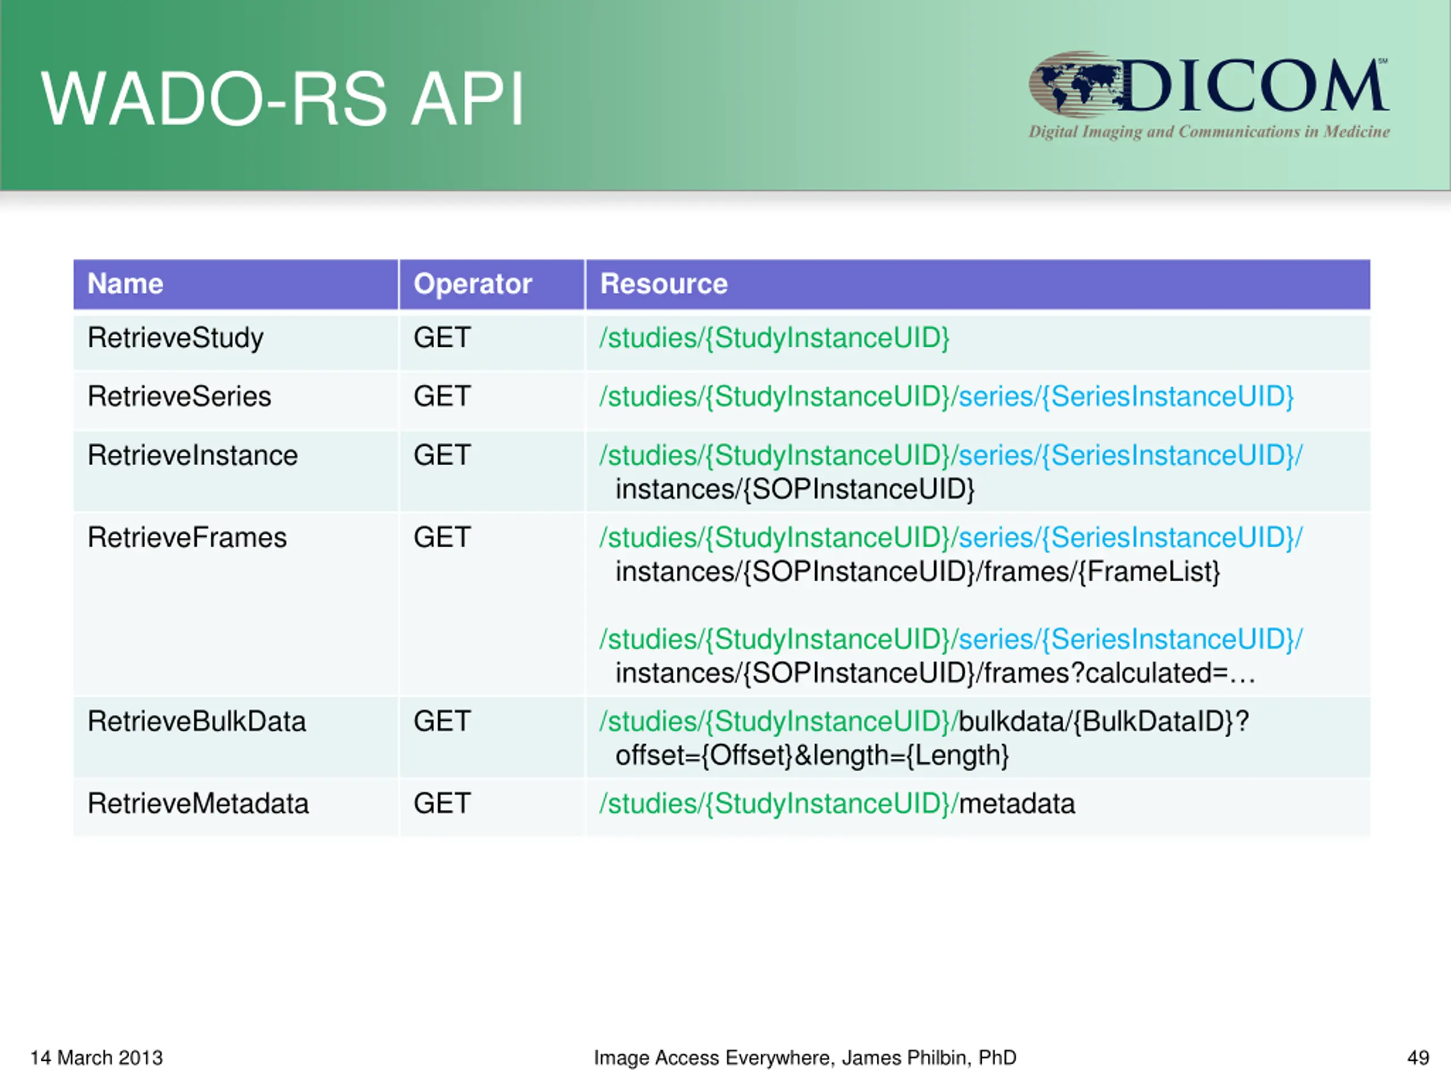The height and width of the screenshot is (1088, 1451).
Task: Click the RetrieveSeries resource path
Action: coord(946,397)
